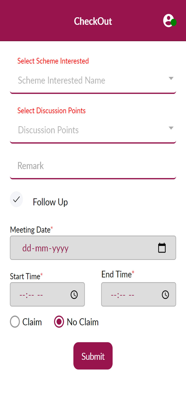Open the clock picker for Start Time
The image size is (186, 404).
coord(74,294)
